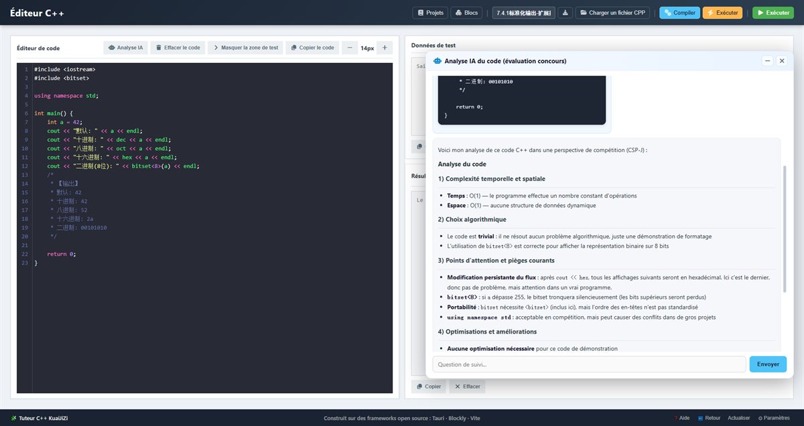Click heading 4) Optimisations et améliorations
This screenshot has height=426, width=804.
click(487, 332)
